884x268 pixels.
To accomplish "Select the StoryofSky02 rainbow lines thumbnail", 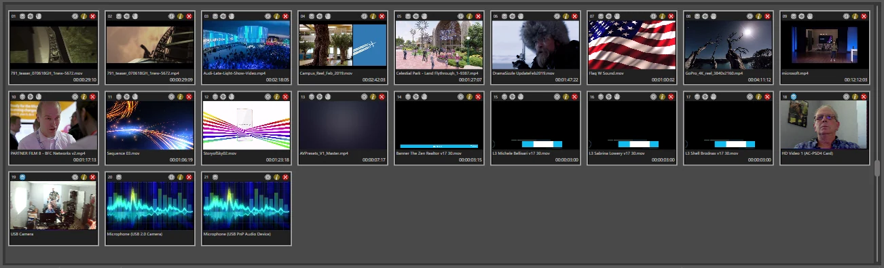I will pyautogui.click(x=246, y=126).
